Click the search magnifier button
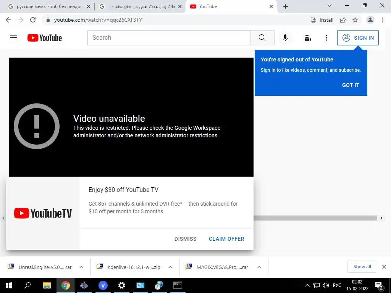This screenshot has width=391, height=293. click(262, 38)
